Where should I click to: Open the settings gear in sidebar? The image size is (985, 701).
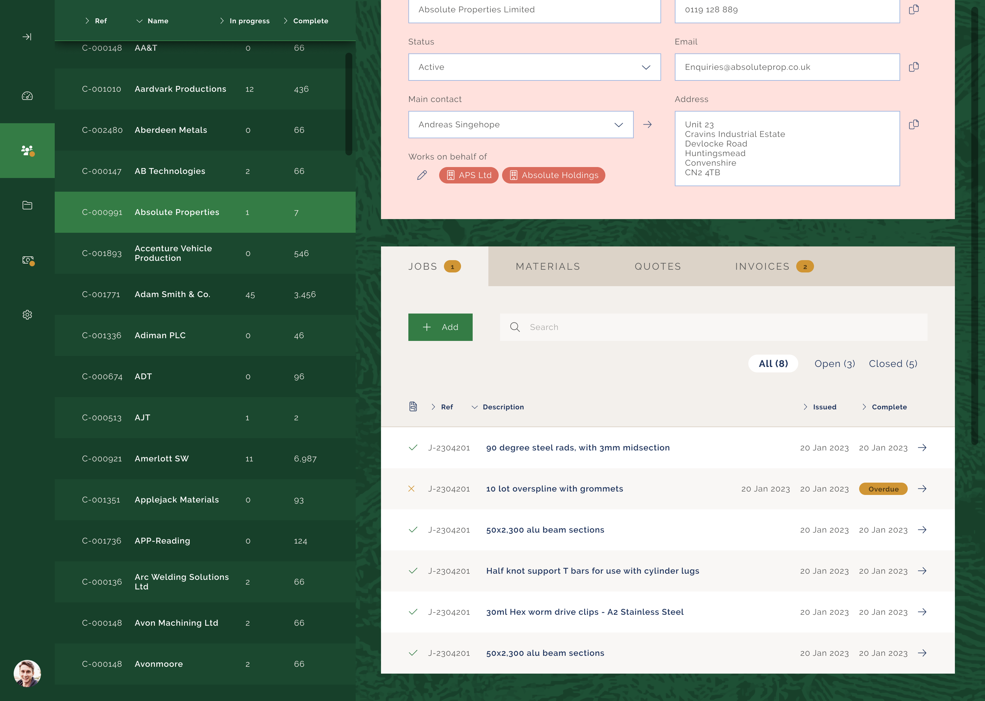[x=27, y=315]
